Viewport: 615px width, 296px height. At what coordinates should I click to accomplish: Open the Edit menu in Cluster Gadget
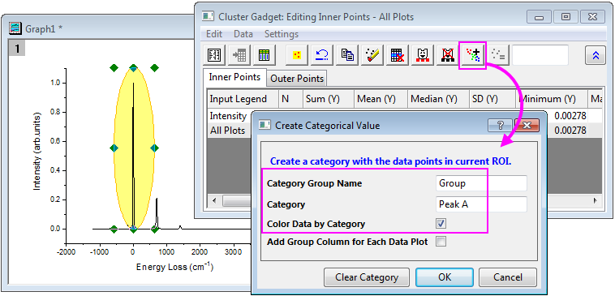[x=214, y=34]
